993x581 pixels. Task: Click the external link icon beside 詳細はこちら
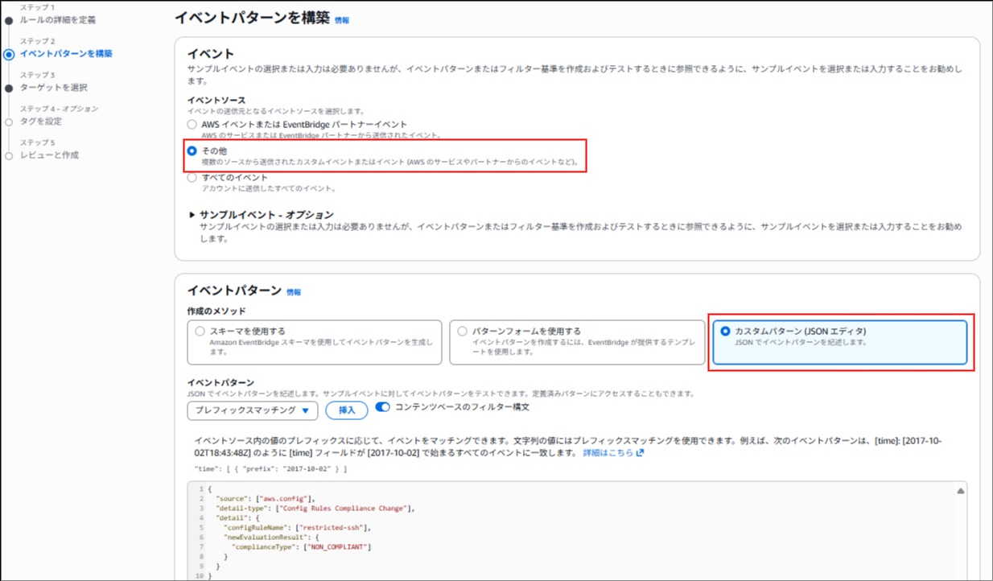[640, 453]
